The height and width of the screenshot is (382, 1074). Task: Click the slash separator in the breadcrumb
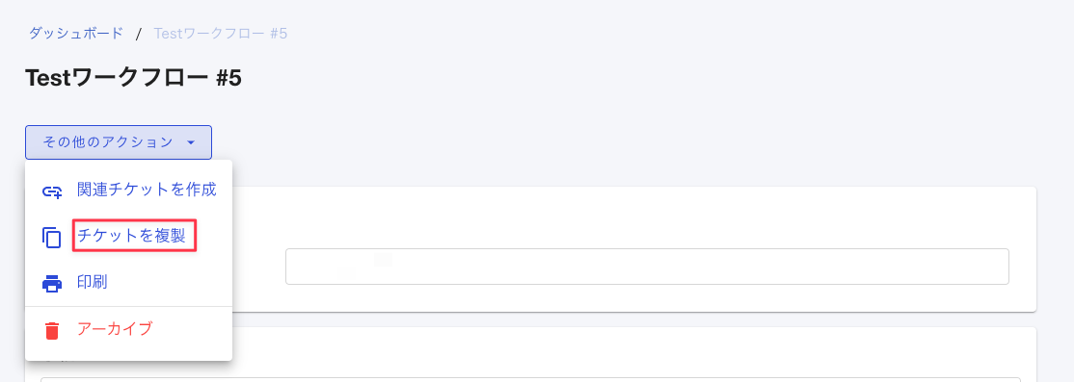(139, 34)
